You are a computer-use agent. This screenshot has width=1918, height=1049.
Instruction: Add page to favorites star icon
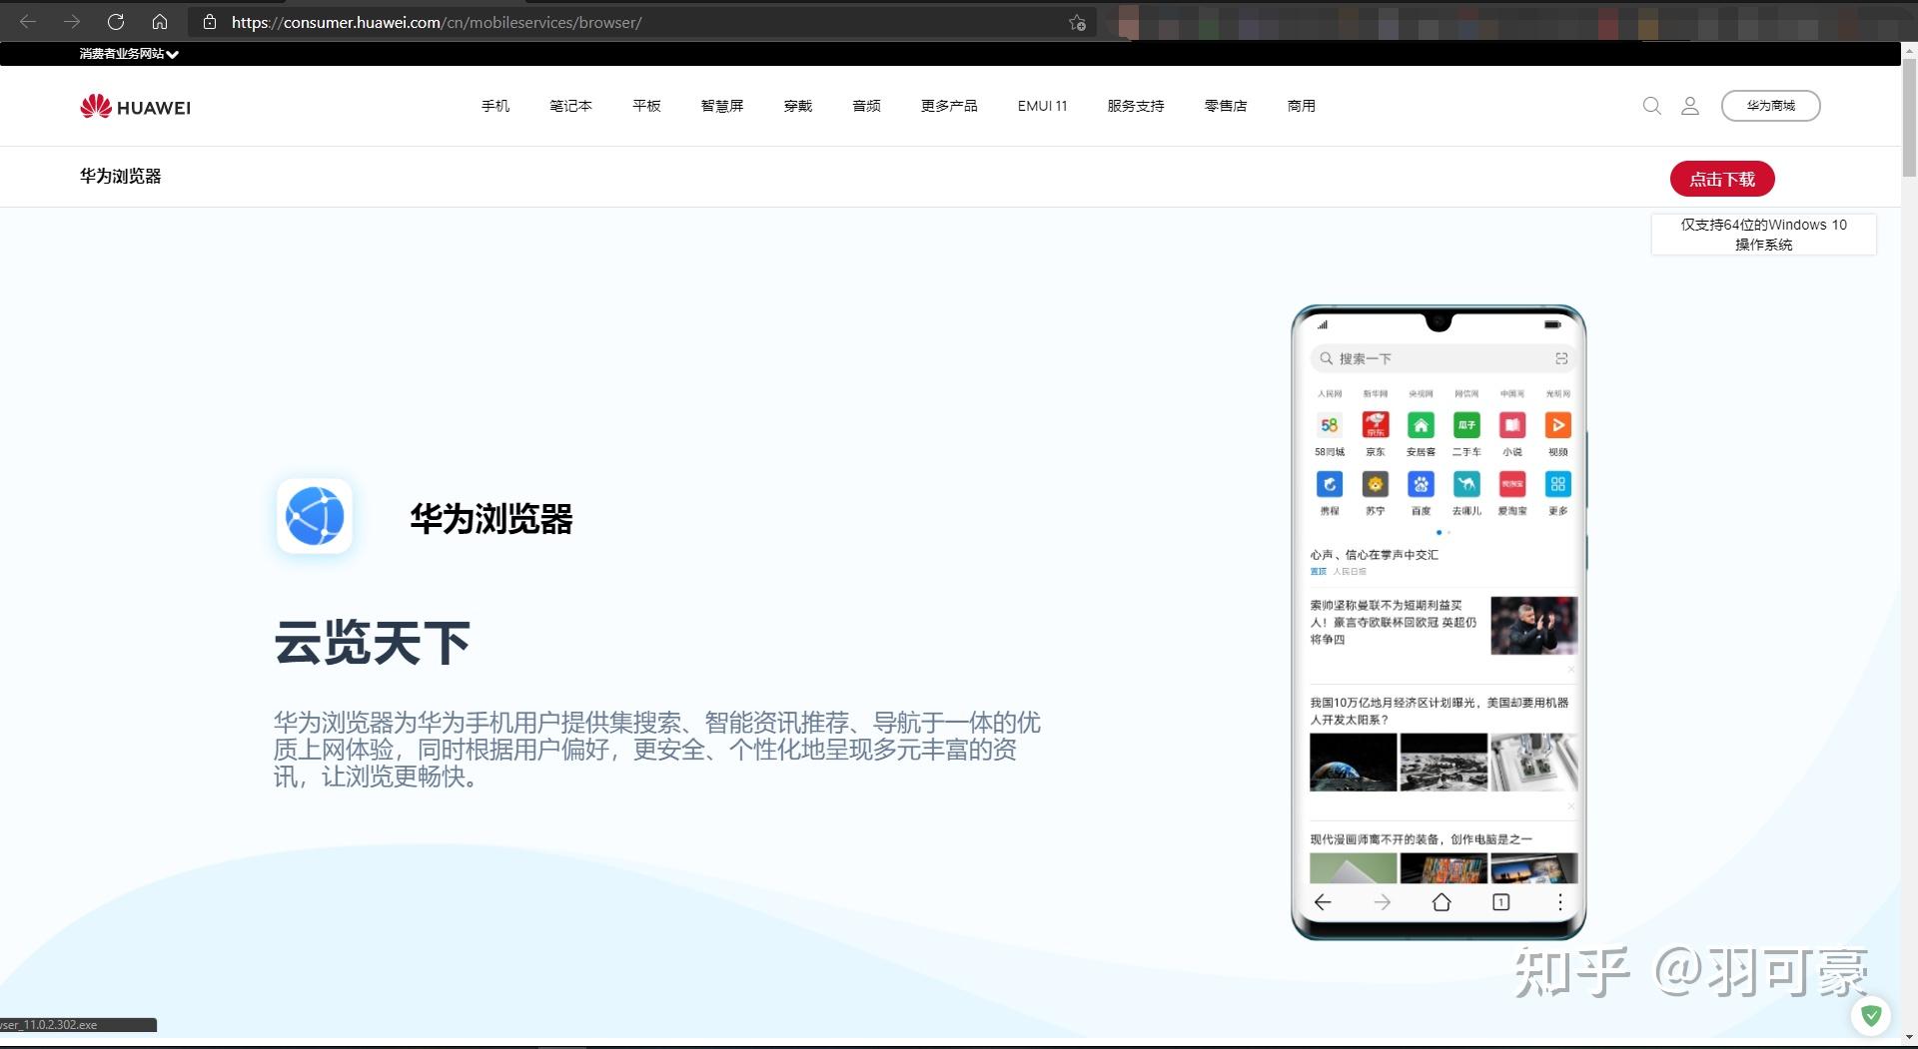(x=1077, y=23)
